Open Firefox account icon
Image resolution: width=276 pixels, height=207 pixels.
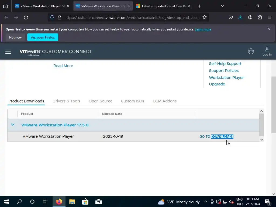click(x=250, y=18)
